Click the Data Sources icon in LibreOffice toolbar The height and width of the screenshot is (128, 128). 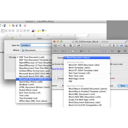click(17, 26)
